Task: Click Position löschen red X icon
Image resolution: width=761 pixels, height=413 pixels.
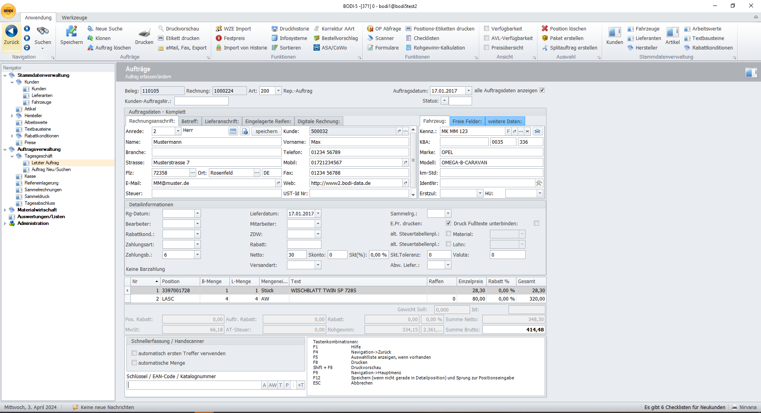Action: click(x=545, y=29)
